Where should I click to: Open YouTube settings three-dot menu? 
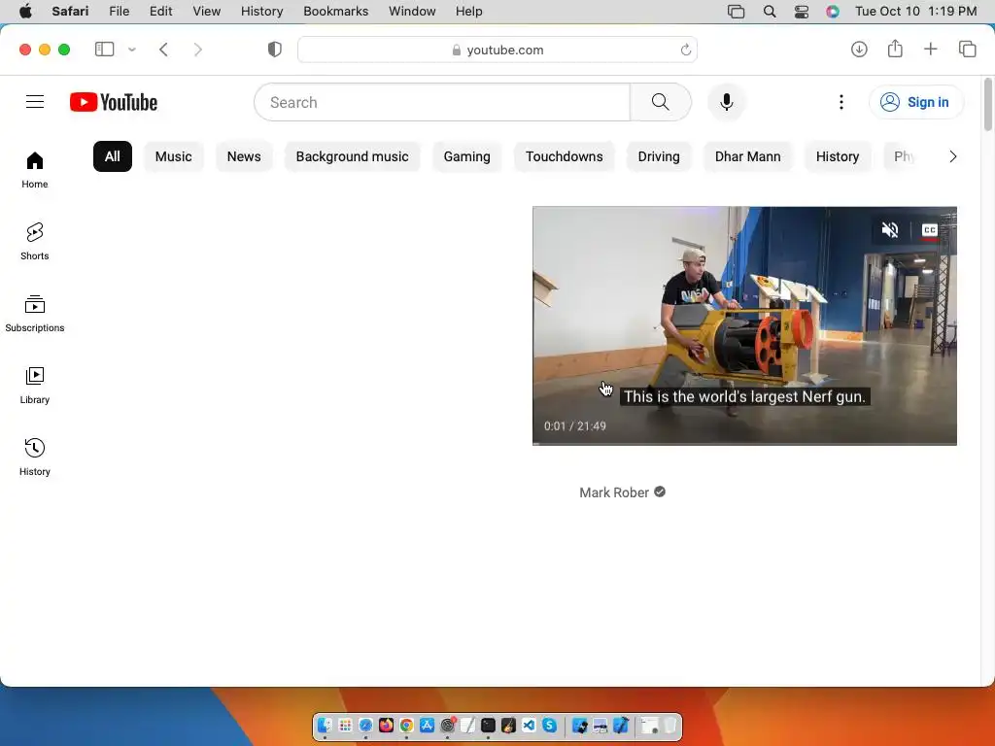pos(841,102)
